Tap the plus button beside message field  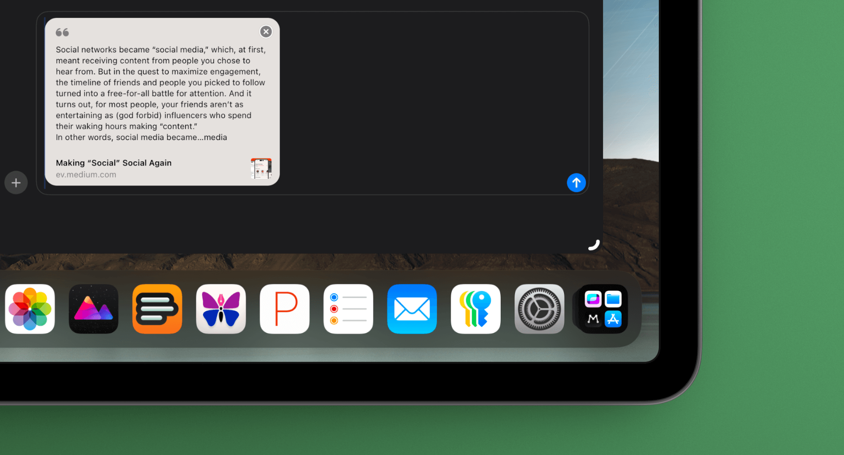coord(16,183)
